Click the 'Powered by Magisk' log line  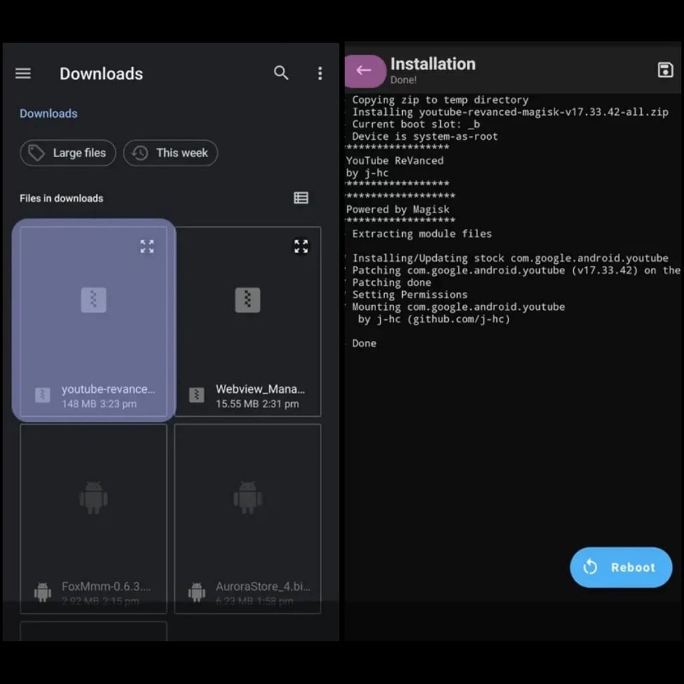tap(397, 209)
